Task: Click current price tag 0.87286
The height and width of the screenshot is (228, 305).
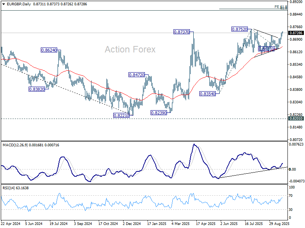Action: pyautogui.click(x=296, y=33)
